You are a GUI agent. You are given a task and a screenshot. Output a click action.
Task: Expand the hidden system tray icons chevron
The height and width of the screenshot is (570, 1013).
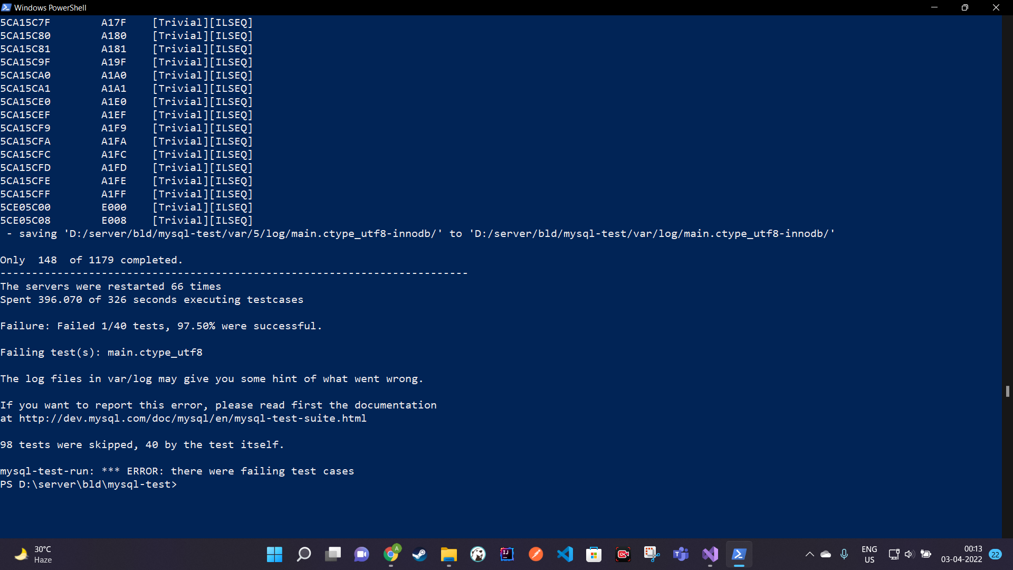(x=809, y=554)
